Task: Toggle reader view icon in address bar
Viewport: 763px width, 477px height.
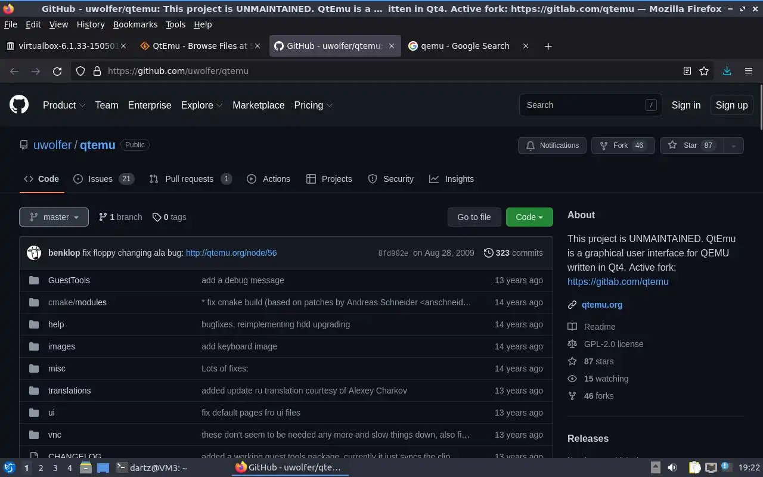Action: (687, 71)
